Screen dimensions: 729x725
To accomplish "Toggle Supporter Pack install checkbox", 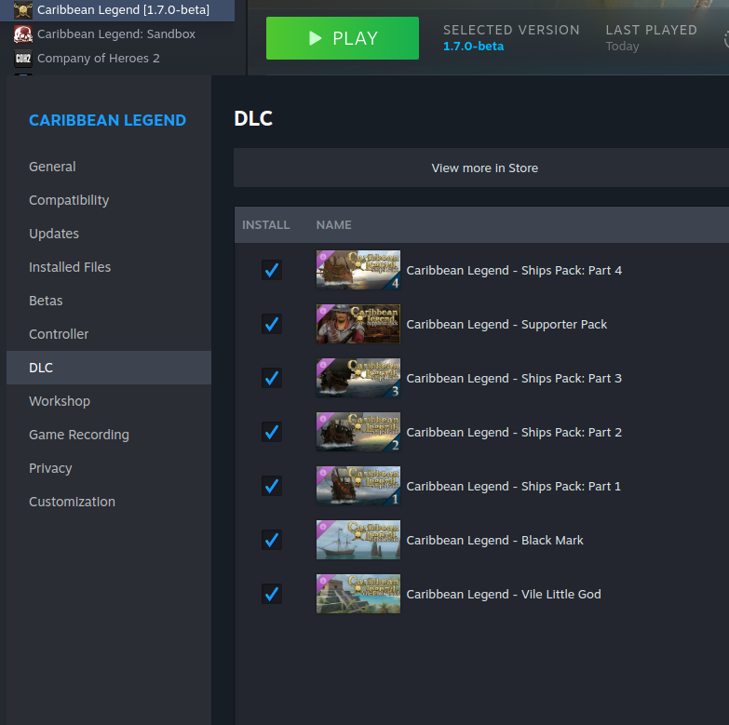I will pyautogui.click(x=272, y=324).
